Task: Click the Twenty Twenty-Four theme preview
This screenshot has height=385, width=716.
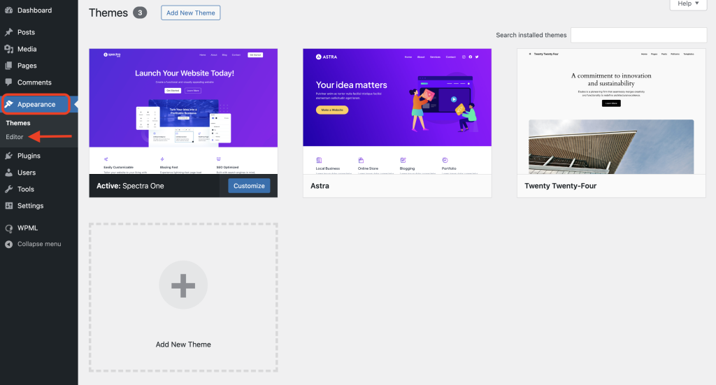Action: pyautogui.click(x=611, y=112)
